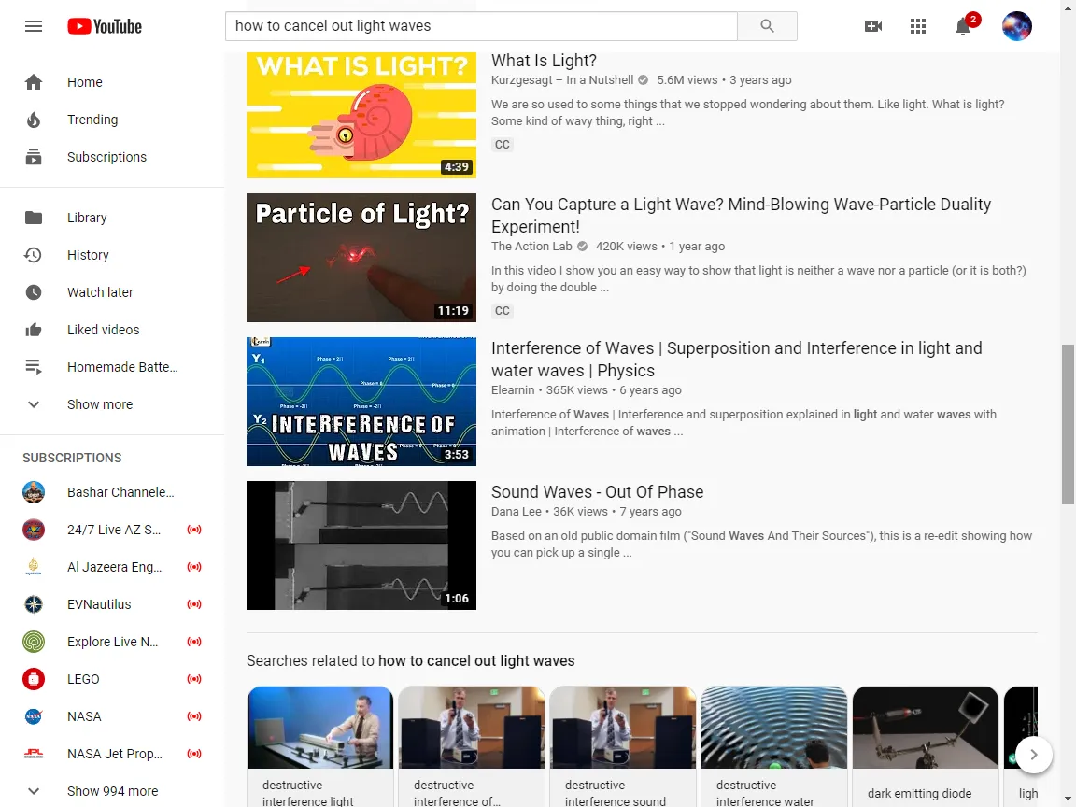Viewport: 1076px width, 807px height.
Task: Click the magnifier search button
Action: coord(767,26)
